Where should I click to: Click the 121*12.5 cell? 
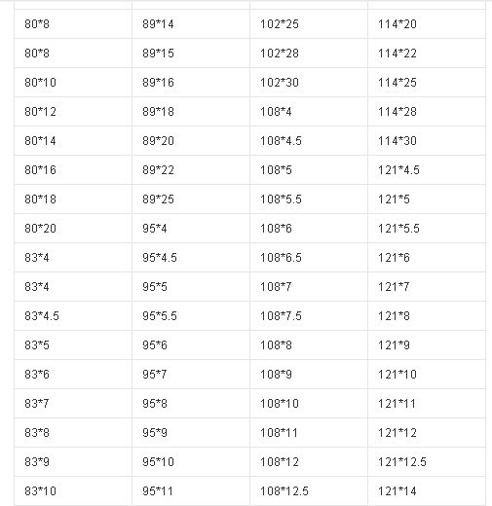(427, 462)
